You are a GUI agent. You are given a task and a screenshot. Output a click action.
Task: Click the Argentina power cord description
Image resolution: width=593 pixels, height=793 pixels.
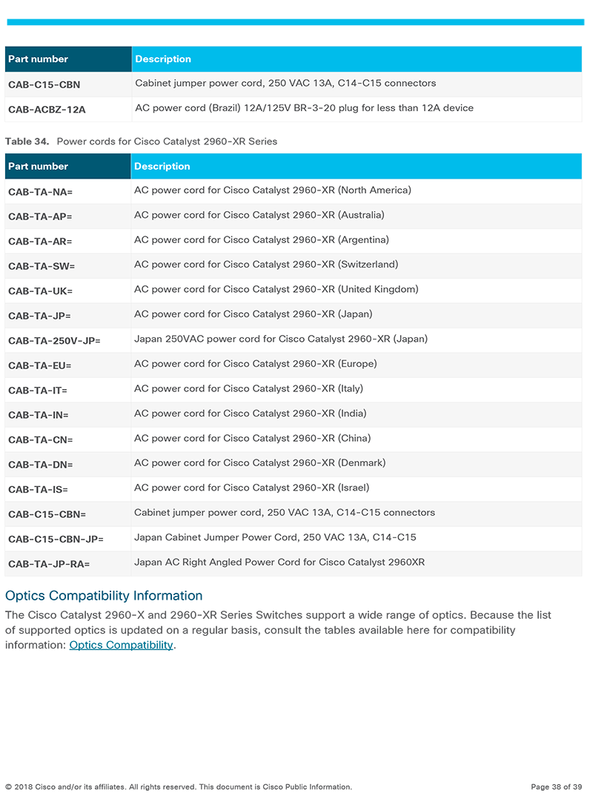click(262, 239)
